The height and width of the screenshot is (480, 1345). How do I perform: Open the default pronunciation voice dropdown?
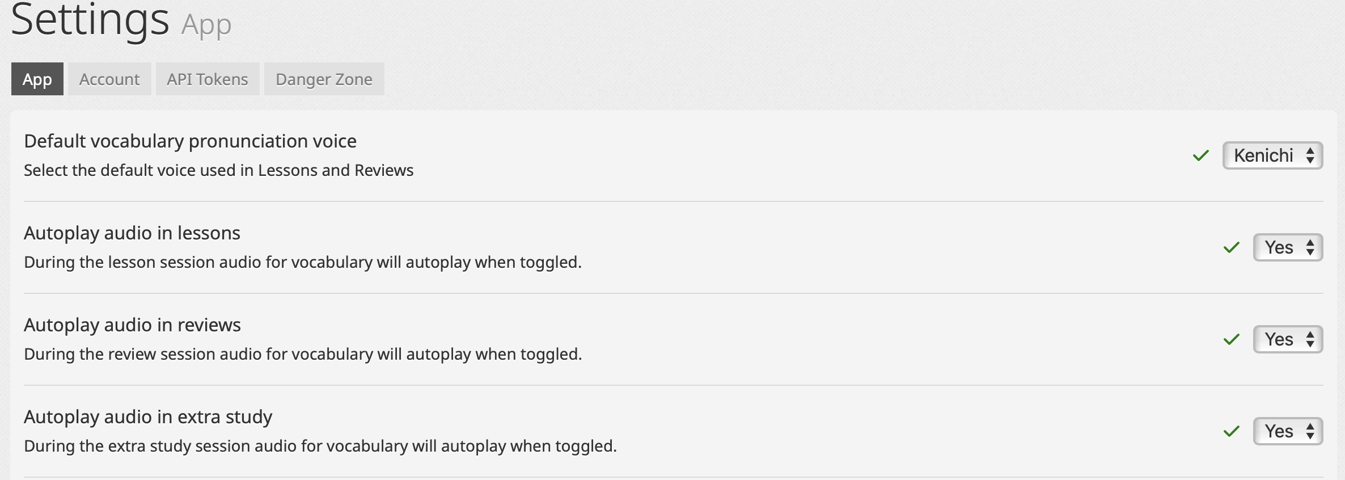(x=1272, y=155)
